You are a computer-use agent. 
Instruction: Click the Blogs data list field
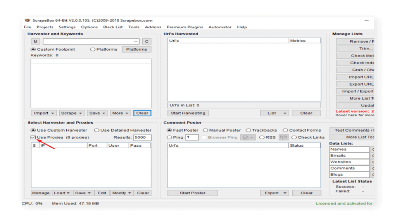coord(349,175)
